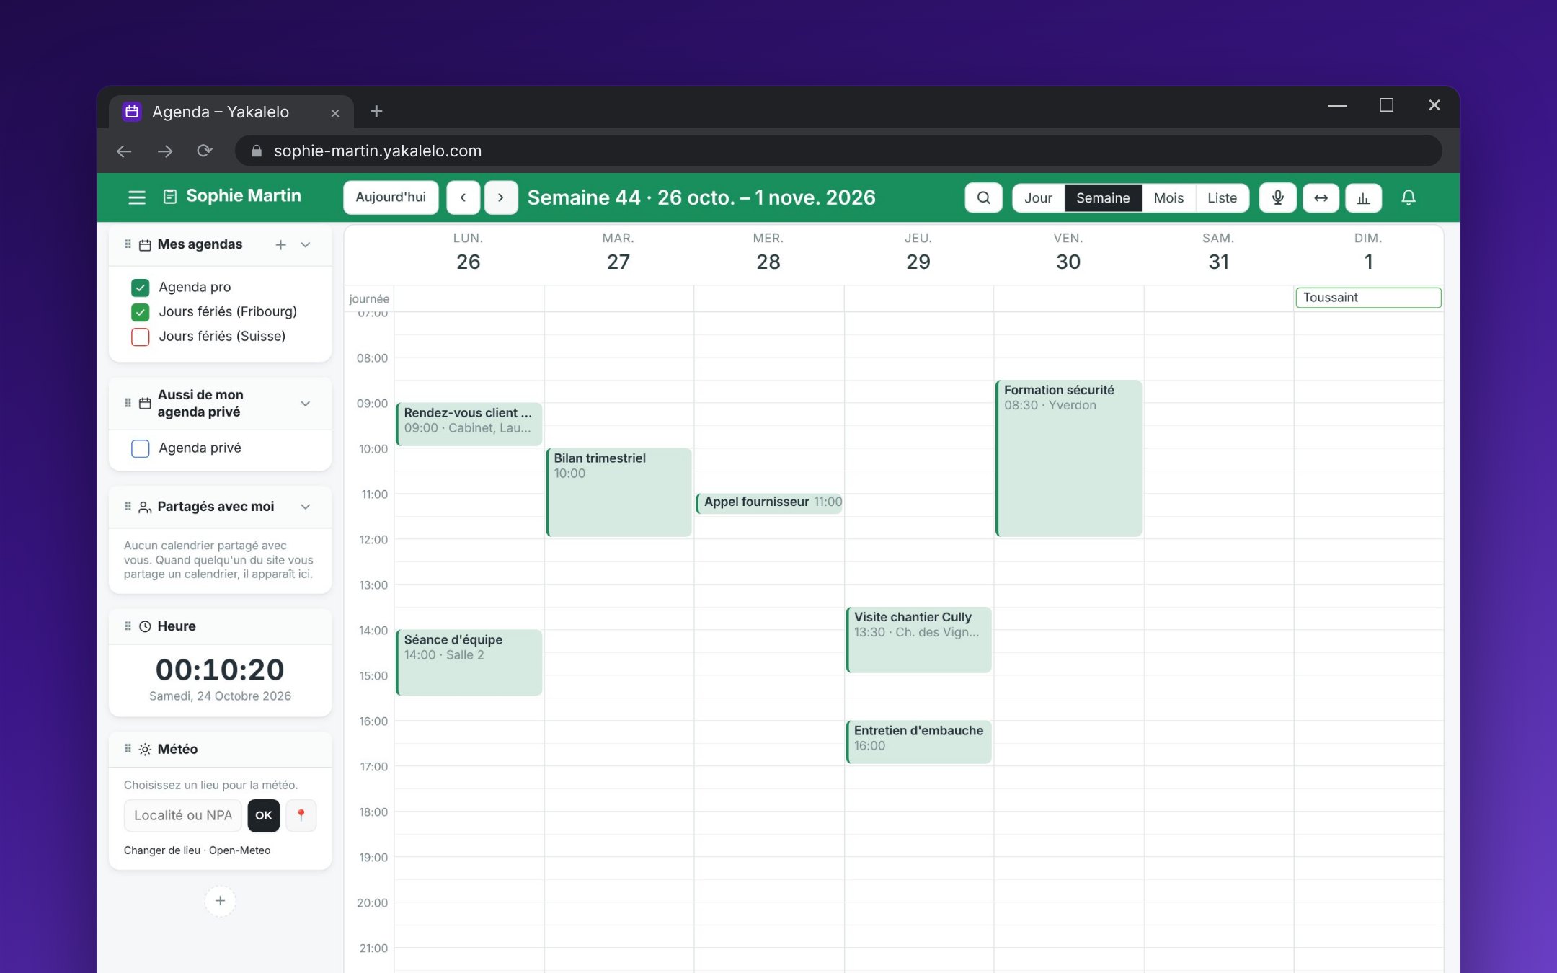The image size is (1557, 973).
Task: Go to next week arrow
Action: tap(500, 197)
